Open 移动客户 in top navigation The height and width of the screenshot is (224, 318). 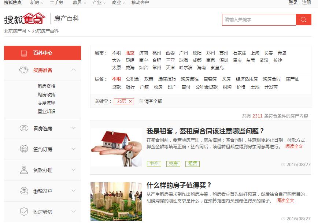(140, 3)
